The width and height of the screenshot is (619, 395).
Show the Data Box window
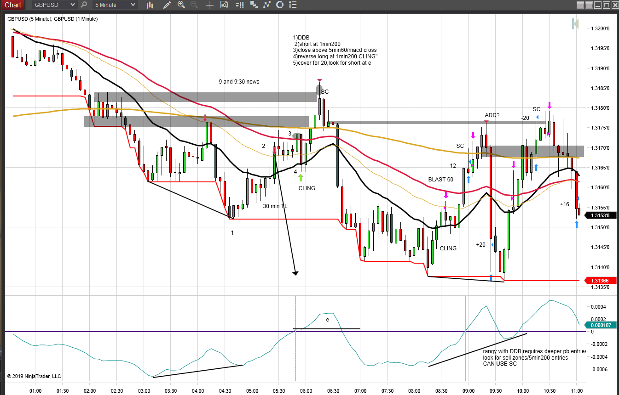(x=224, y=5)
